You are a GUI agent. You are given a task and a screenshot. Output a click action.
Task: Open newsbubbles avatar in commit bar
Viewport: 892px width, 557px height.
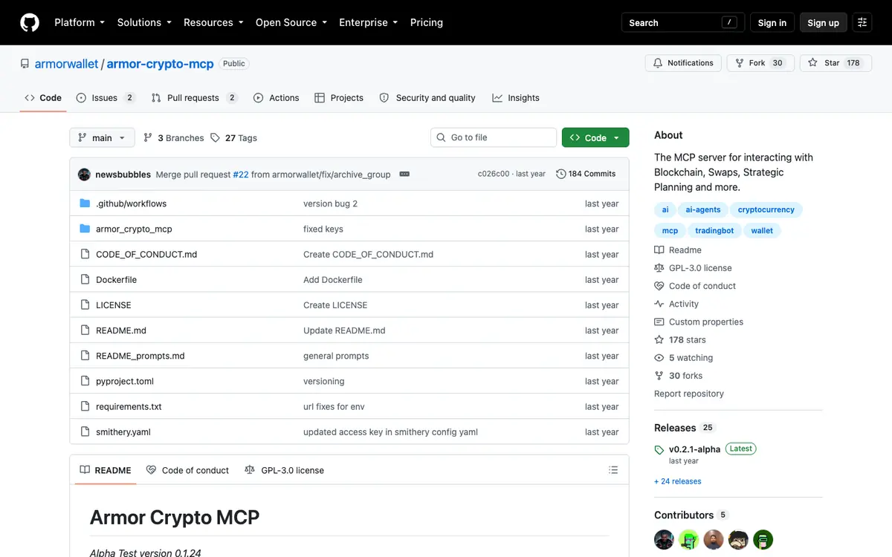[x=84, y=174]
